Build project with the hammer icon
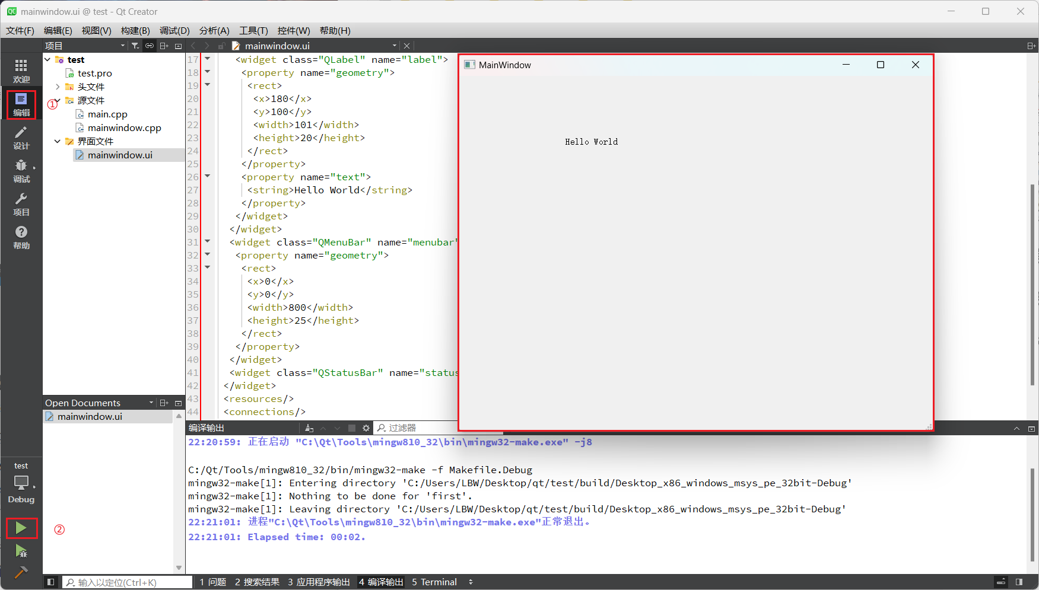The height and width of the screenshot is (590, 1039). tap(21, 572)
